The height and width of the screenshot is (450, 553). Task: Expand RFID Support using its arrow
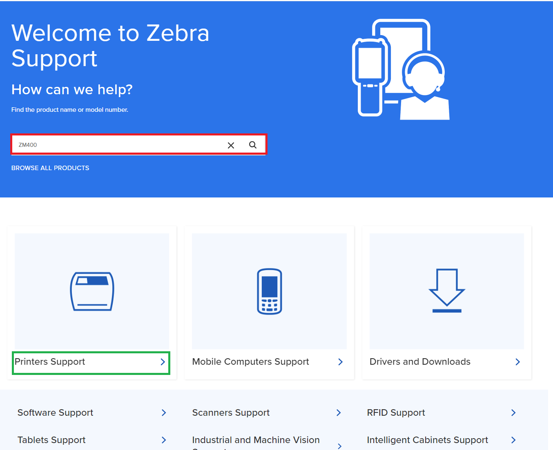coord(513,413)
